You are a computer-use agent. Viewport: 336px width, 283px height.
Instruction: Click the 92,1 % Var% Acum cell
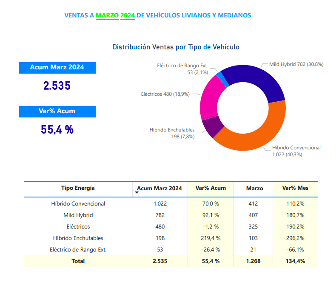(211, 215)
